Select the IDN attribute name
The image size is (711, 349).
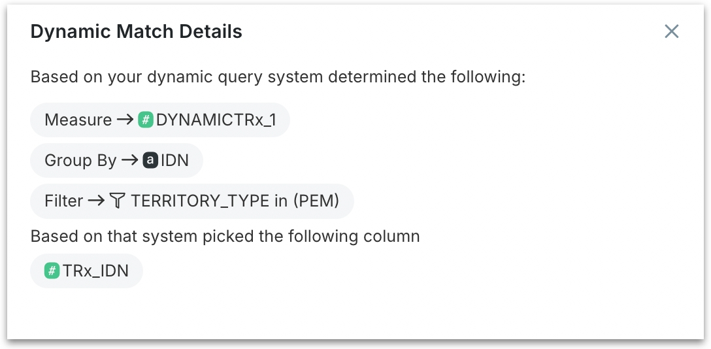point(174,160)
